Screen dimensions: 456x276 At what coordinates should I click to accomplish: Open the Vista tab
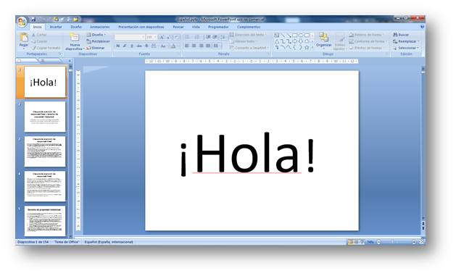[x=196, y=27]
